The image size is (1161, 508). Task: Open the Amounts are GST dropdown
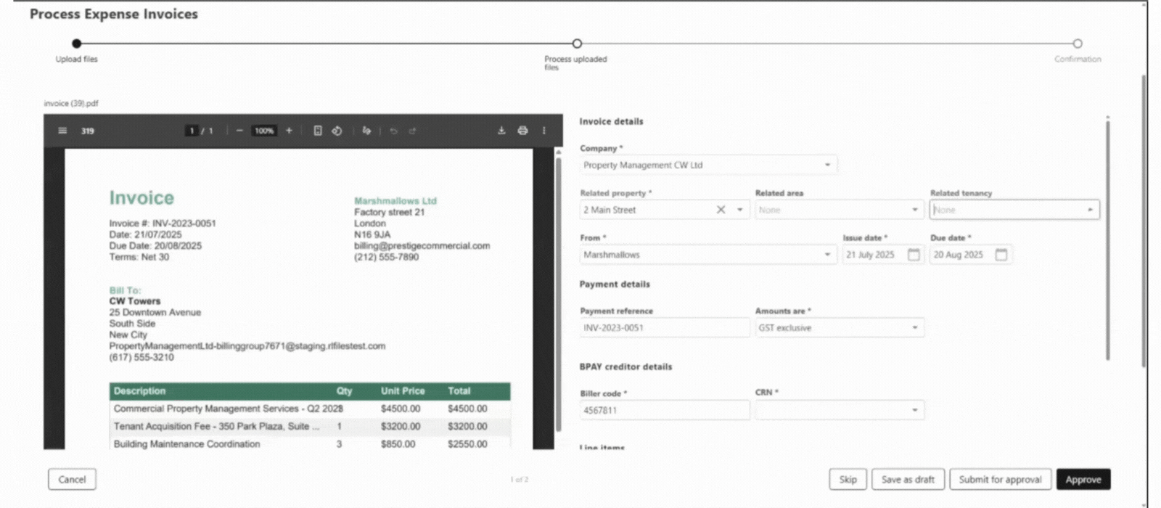tap(839, 328)
